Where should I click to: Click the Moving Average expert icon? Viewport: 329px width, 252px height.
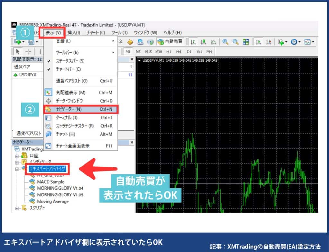pos(32,201)
